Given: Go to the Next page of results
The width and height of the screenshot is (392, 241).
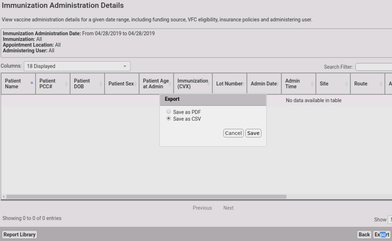Looking at the screenshot, I should (229, 208).
